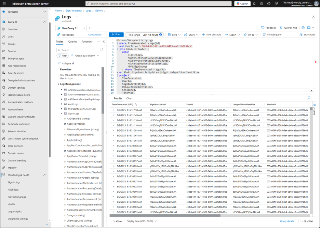Image resolution: width=320 pixels, height=228 pixels.
Task: Collapse the Entra ID section
Action: click(x=45, y=22)
